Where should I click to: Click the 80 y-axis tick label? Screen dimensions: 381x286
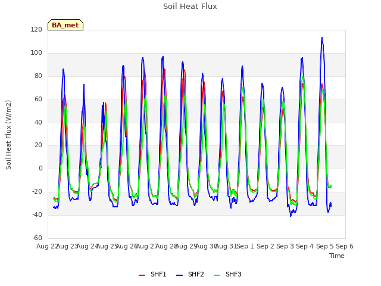[x=38, y=76]
